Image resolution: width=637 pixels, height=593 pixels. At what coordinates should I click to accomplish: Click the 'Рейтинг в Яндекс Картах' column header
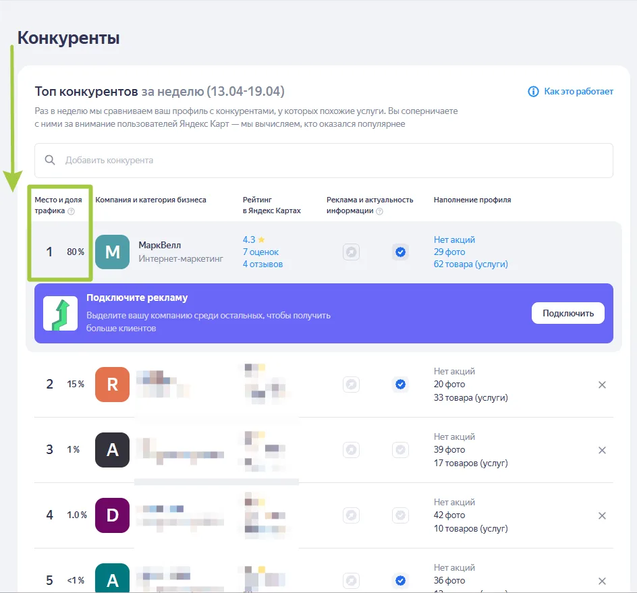coord(272,205)
